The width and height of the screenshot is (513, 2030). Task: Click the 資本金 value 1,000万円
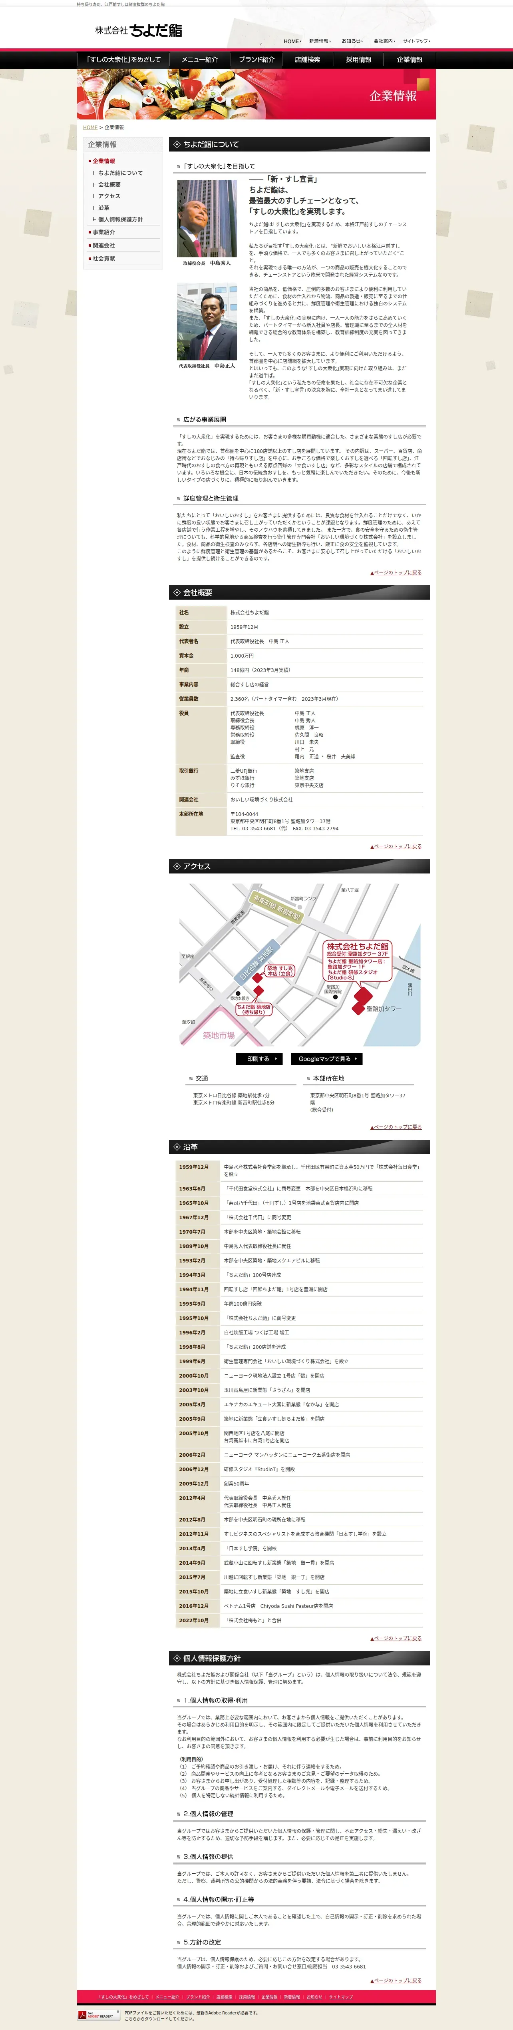(242, 656)
